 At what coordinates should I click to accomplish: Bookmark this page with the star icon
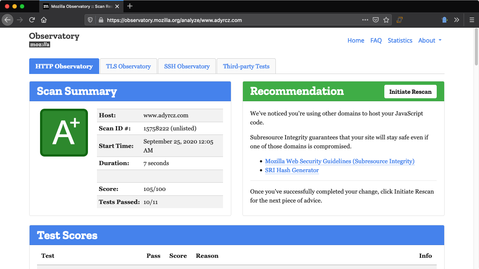tap(386, 20)
